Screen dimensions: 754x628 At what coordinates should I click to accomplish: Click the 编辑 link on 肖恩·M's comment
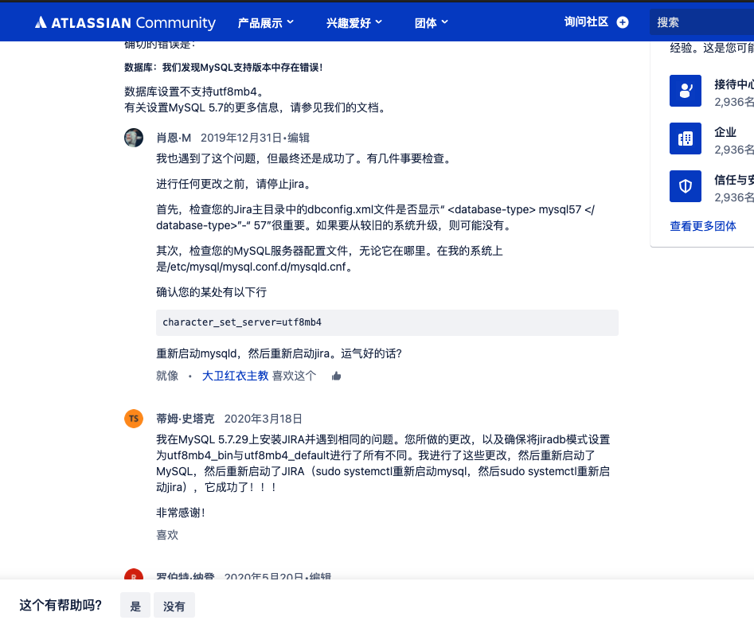(299, 138)
